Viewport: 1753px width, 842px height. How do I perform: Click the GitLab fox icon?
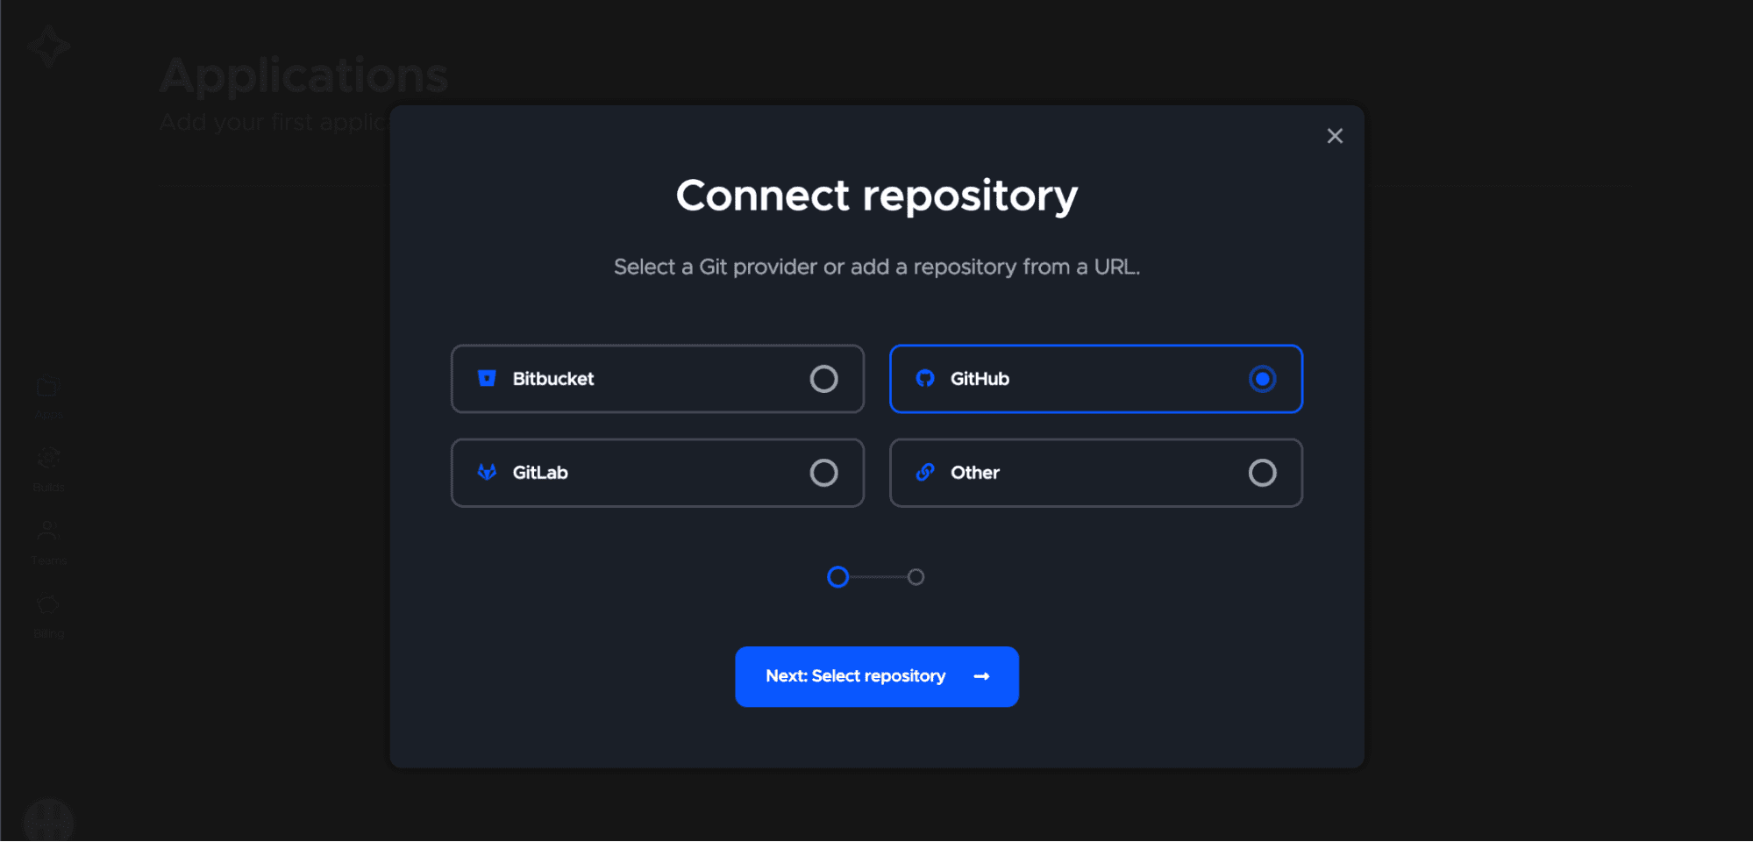coord(487,472)
